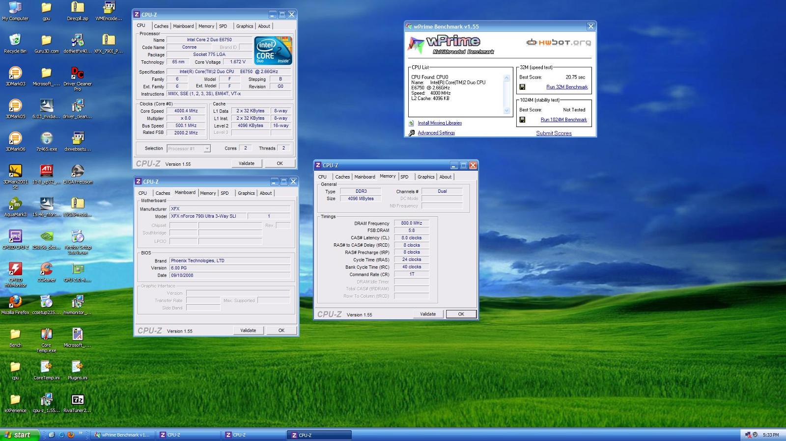Open About tab in the Memory CPU-Z window
This screenshot has width=786, height=441.
click(x=446, y=177)
